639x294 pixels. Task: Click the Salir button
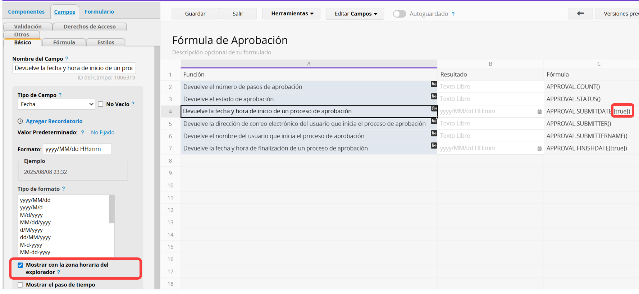click(238, 14)
